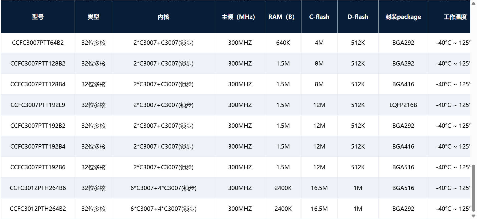Click 12M in CCFC3007PTT192B6 row
478x219 pixels.
319,167
